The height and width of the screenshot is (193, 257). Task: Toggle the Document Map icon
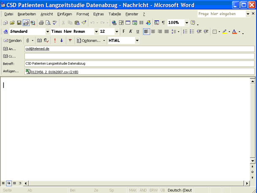click(157, 23)
